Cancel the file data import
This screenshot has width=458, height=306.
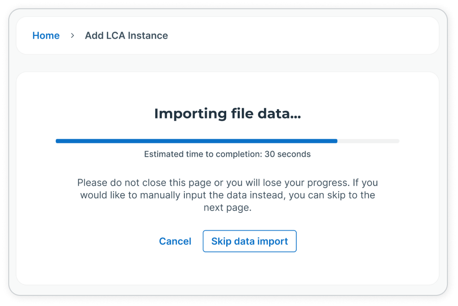pyautogui.click(x=175, y=241)
